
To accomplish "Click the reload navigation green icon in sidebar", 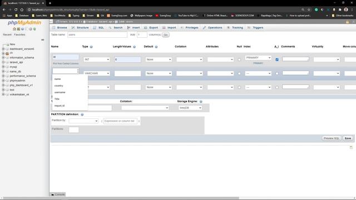I will coord(34,29).
